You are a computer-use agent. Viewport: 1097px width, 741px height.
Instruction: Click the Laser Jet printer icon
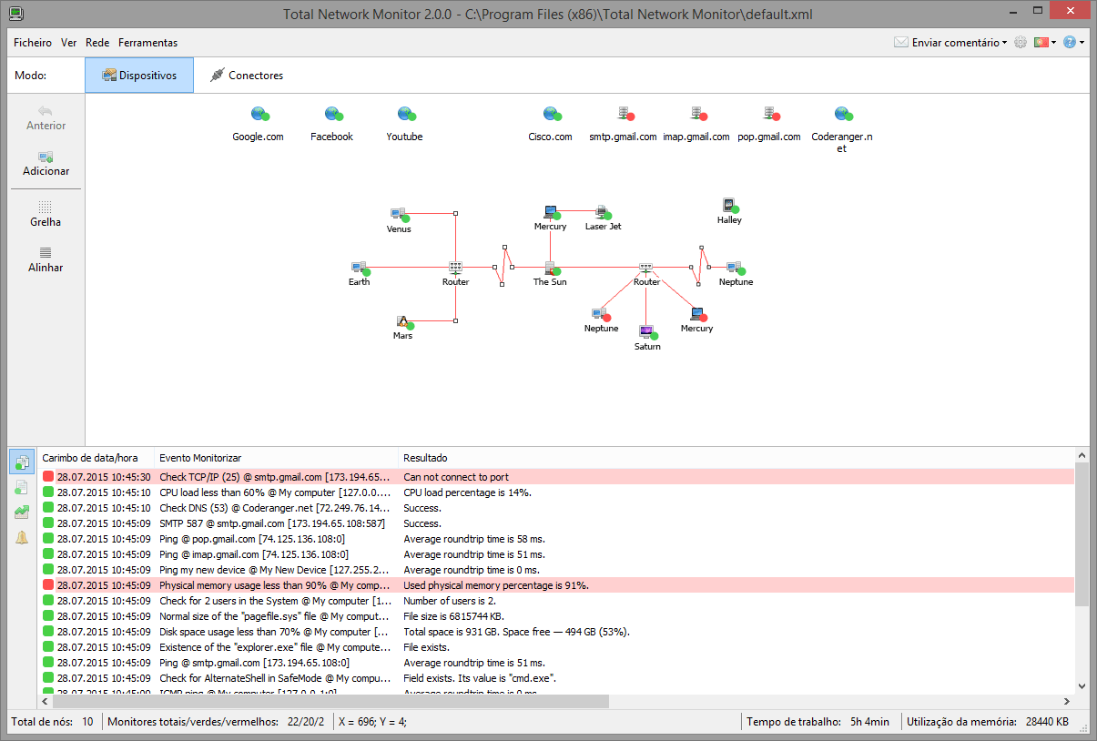pyautogui.click(x=602, y=211)
